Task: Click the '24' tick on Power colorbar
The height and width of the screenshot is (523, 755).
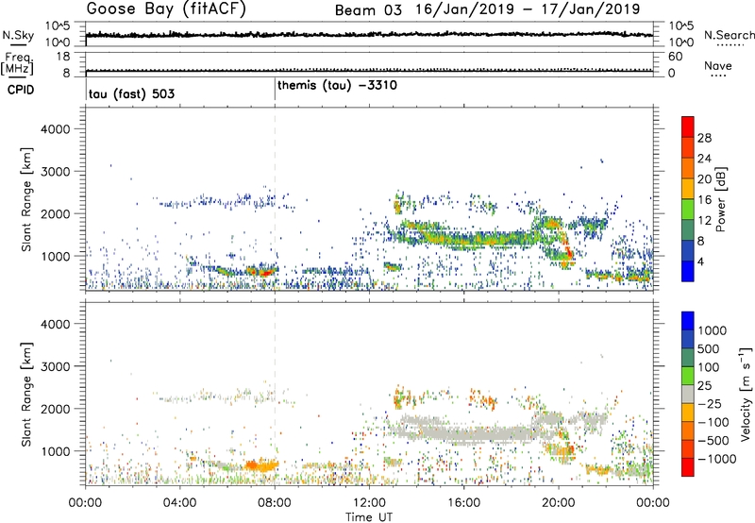Action: click(x=704, y=159)
